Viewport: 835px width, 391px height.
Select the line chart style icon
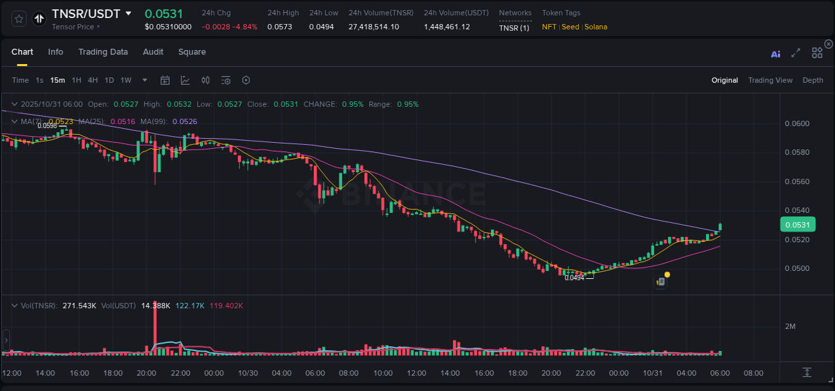click(x=185, y=80)
